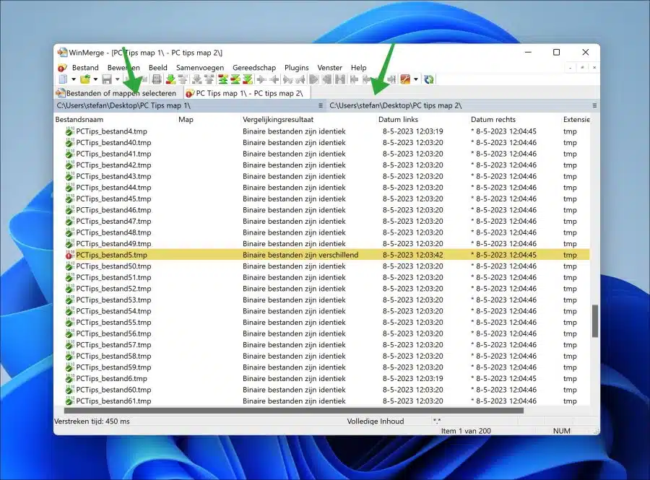Select the PCTips_bestand6.tmp row

(x=321, y=378)
